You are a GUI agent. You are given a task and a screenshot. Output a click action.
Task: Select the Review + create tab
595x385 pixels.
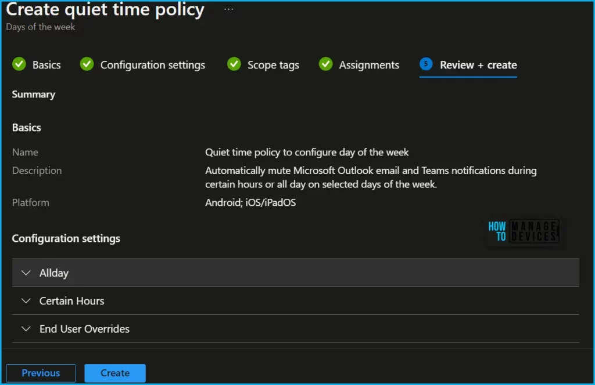tap(478, 65)
